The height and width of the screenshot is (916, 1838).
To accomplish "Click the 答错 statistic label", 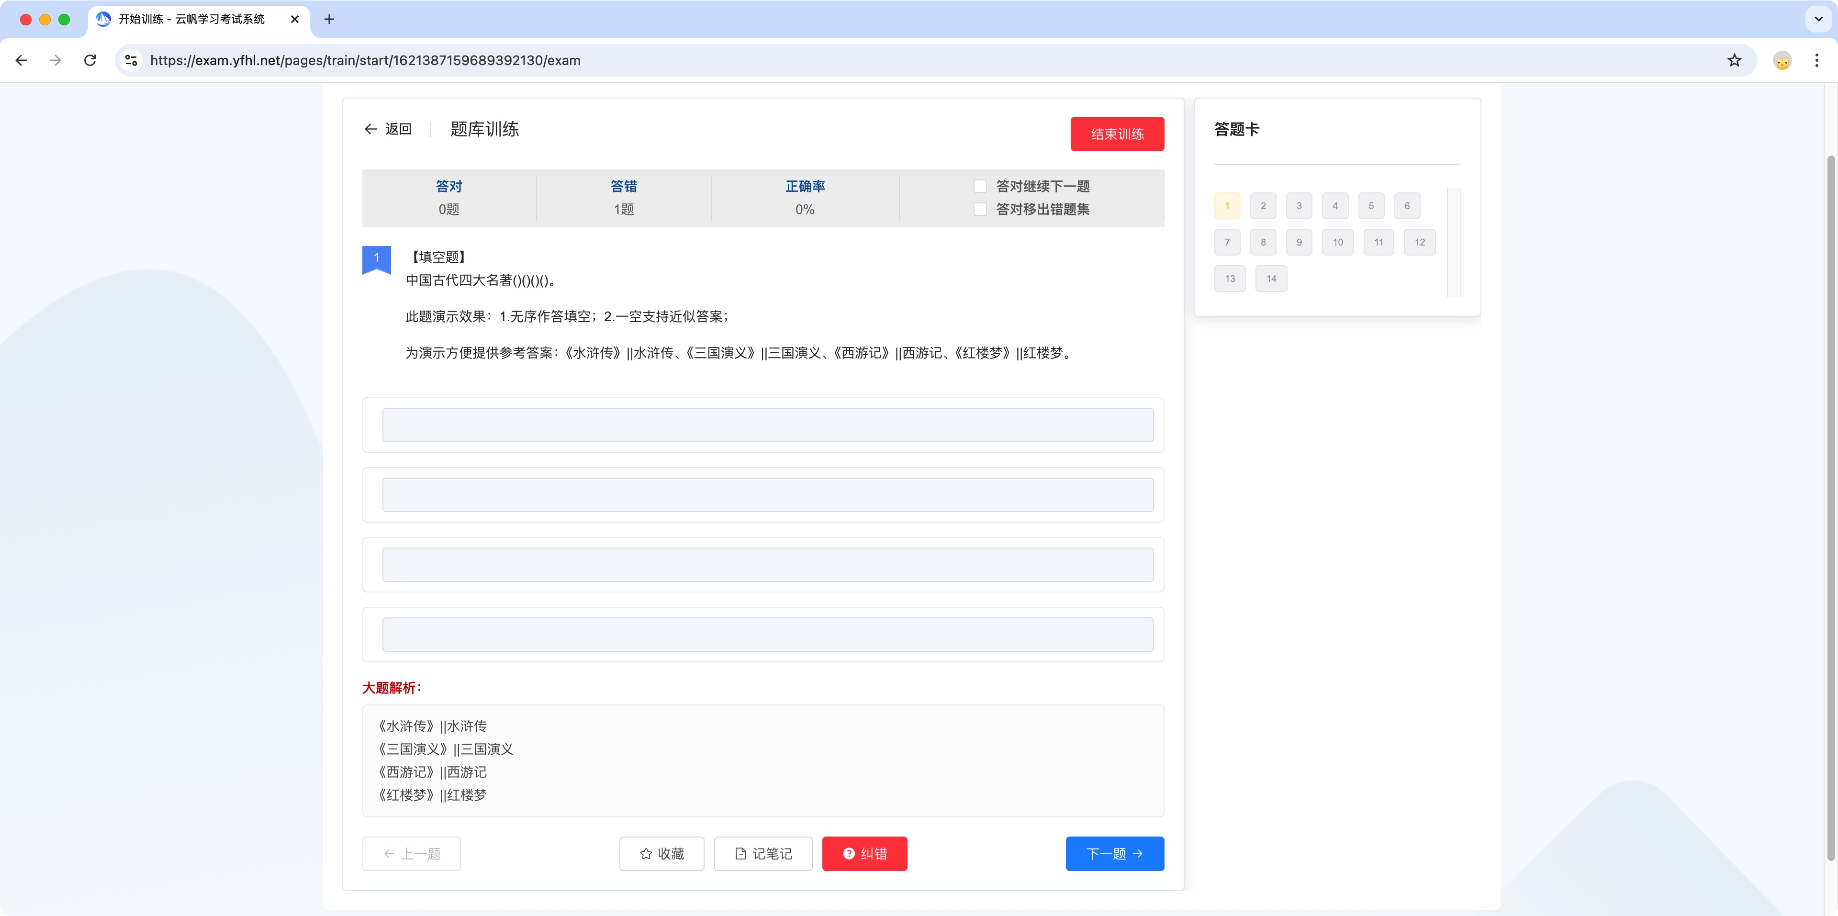I will pyautogui.click(x=624, y=186).
